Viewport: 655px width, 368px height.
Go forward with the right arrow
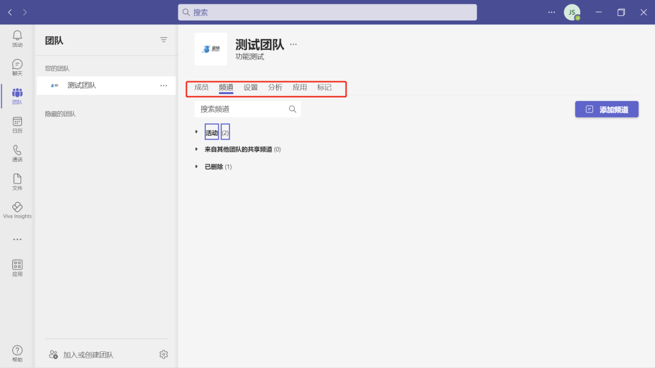(25, 12)
